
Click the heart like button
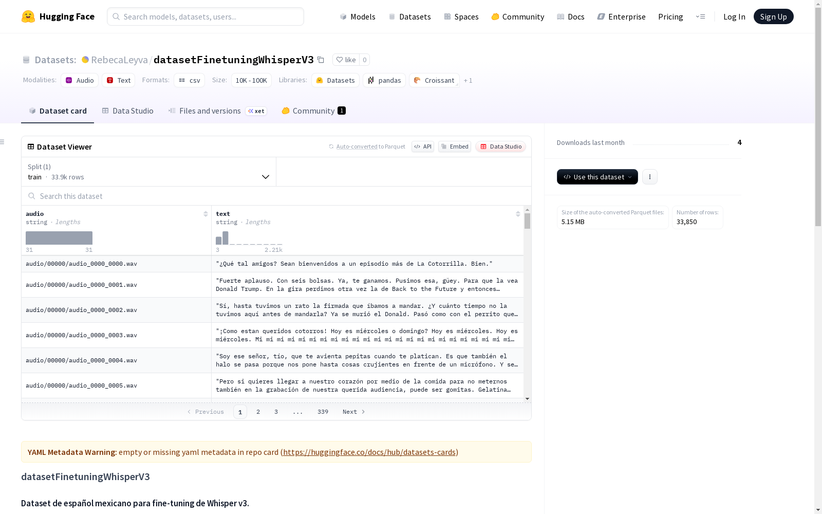[346, 60]
